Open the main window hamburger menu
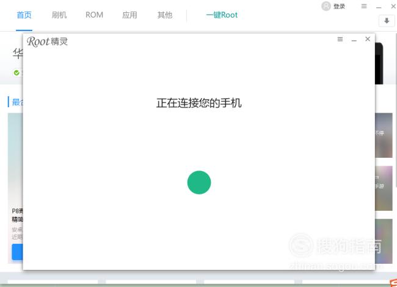397x287 pixels. (x=364, y=6)
